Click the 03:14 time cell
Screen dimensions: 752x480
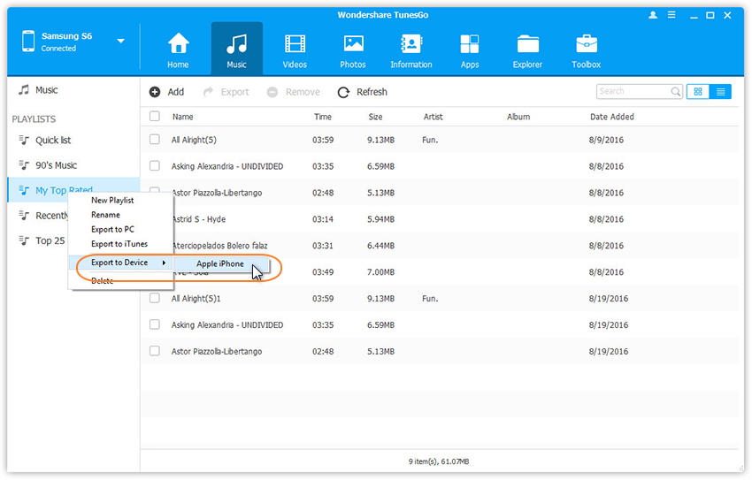point(323,219)
